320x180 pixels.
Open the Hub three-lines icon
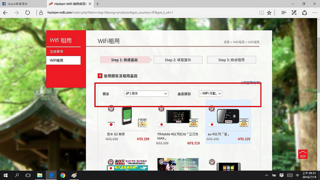tap(284, 13)
